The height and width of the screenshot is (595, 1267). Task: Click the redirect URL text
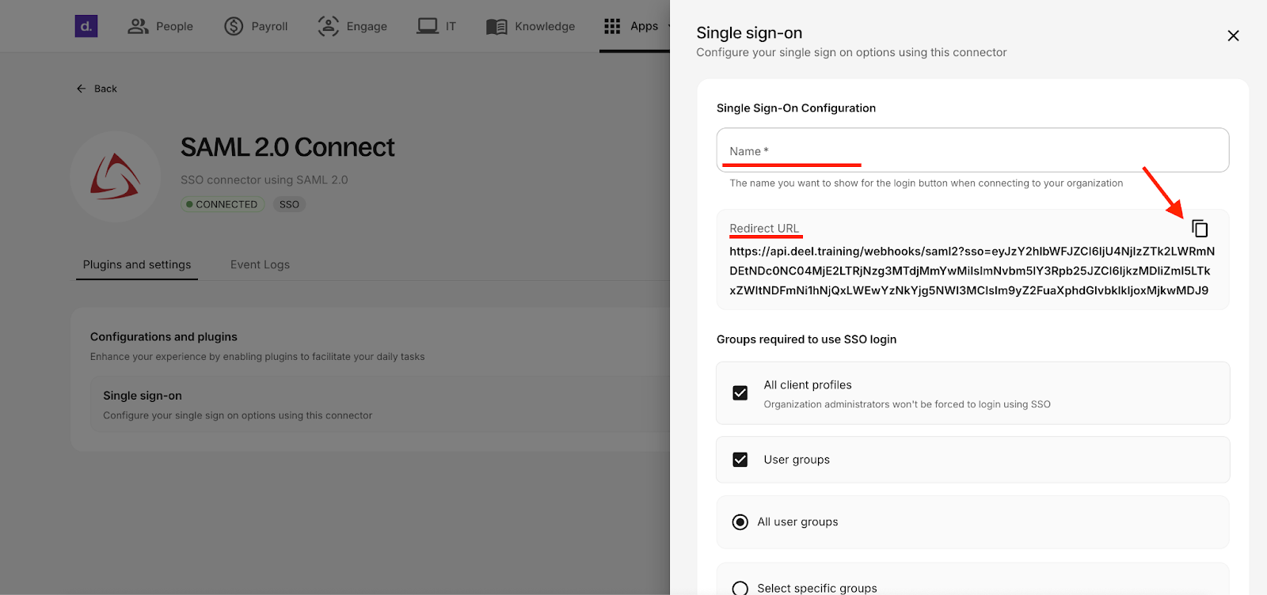click(x=971, y=271)
